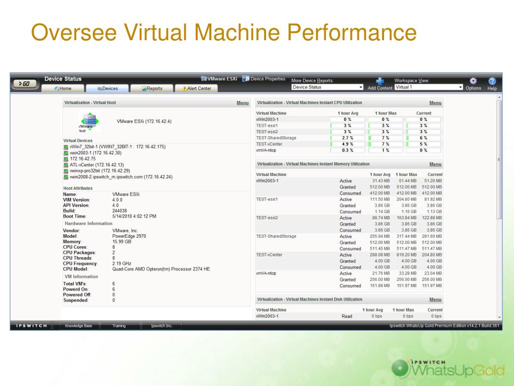
Task: Click the Devices tab icon
Action: 100,88
